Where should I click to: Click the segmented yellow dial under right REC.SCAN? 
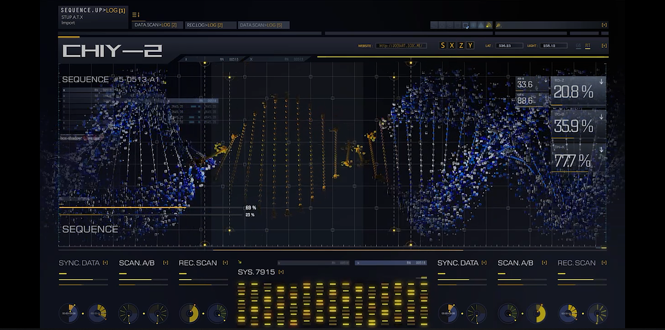pyautogui.click(x=568, y=313)
